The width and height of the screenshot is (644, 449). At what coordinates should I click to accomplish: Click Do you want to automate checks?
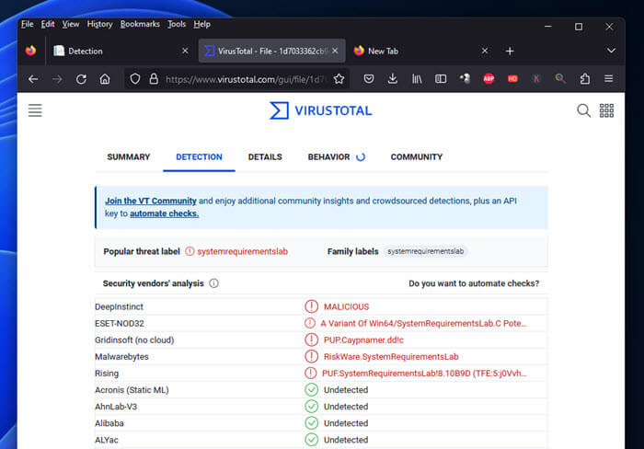pyautogui.click(x=474, y=283)
